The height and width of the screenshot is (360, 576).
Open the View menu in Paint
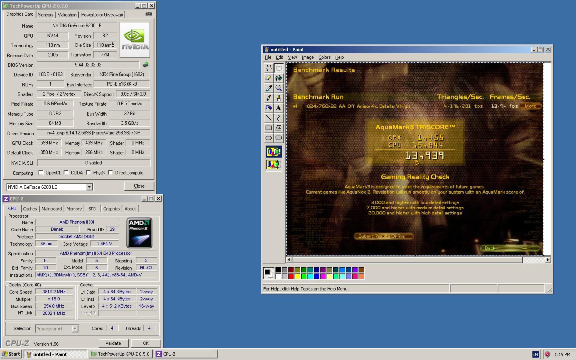point(292,57)
